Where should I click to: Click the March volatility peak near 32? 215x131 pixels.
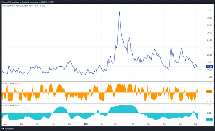[120, 12]
